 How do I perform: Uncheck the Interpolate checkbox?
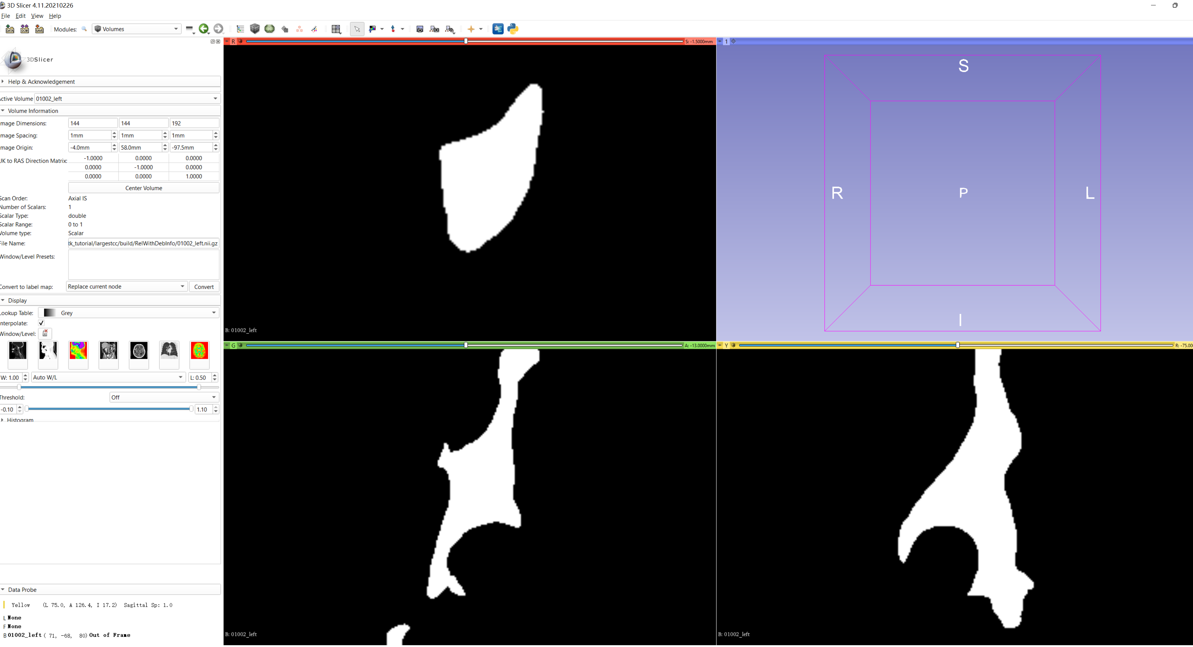coord(41,323)
